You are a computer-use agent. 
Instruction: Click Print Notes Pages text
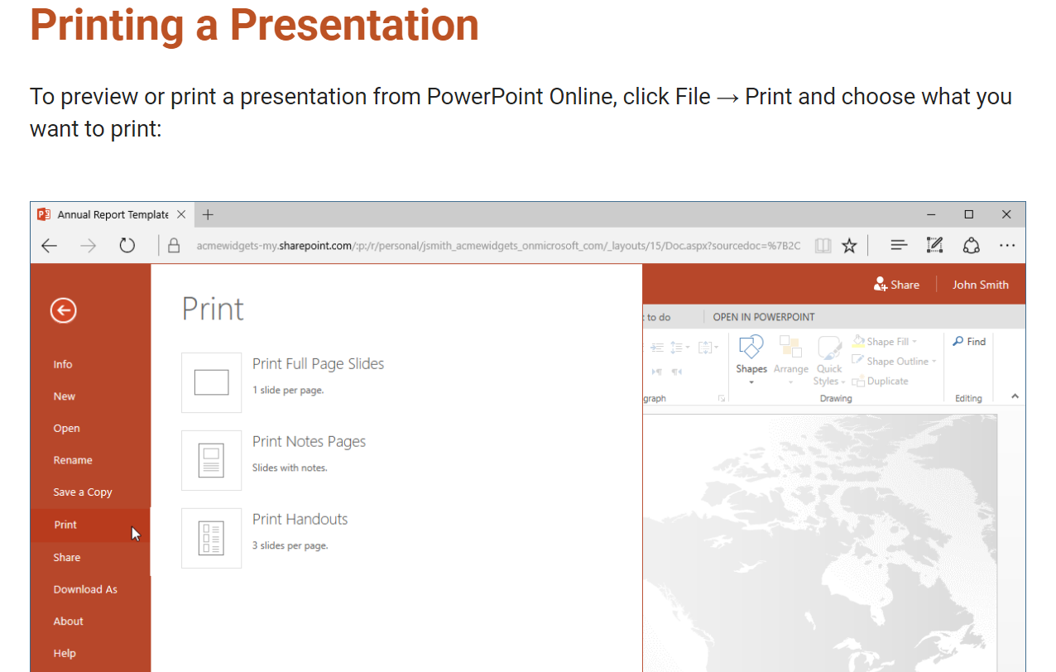click(309, 442)
